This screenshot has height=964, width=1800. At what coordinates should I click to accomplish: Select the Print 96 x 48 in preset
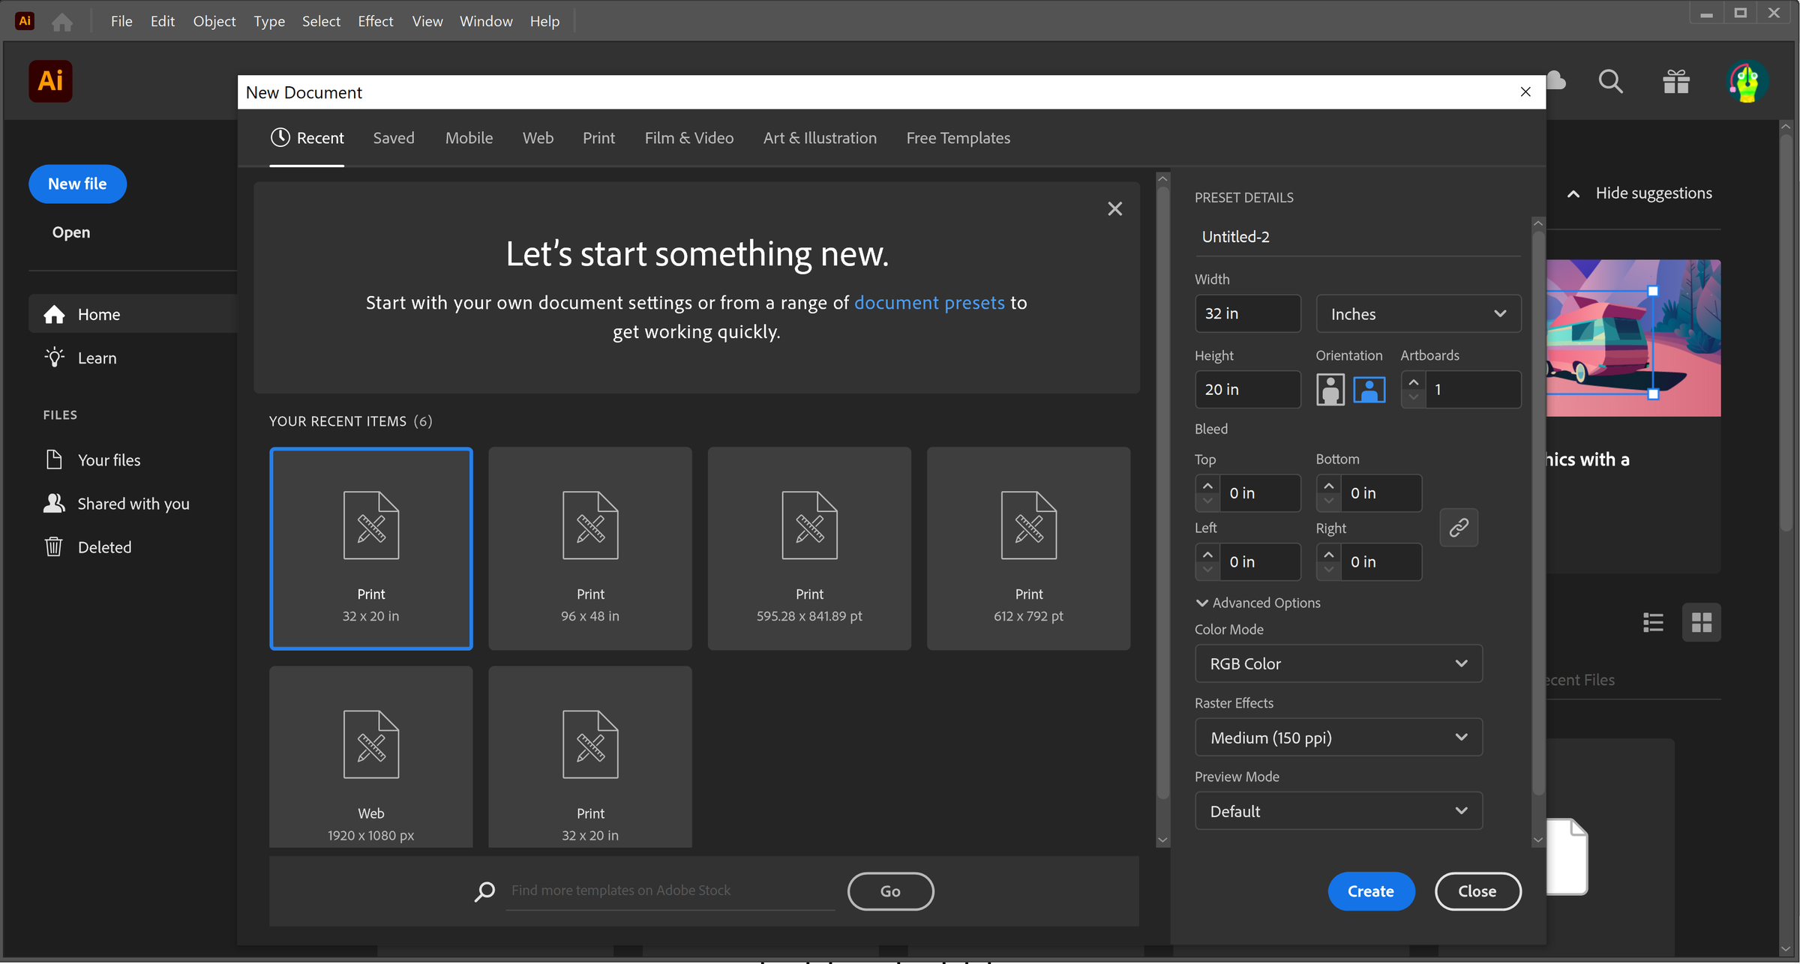coord(590,548)
